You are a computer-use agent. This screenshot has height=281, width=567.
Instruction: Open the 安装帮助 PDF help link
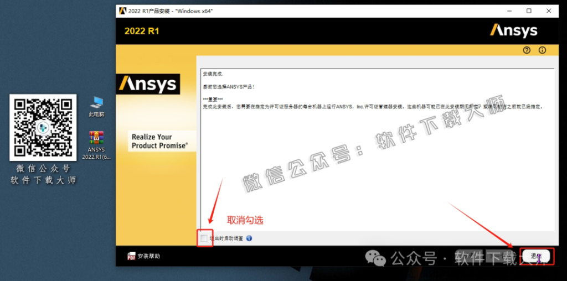click(x=143, y=256)
